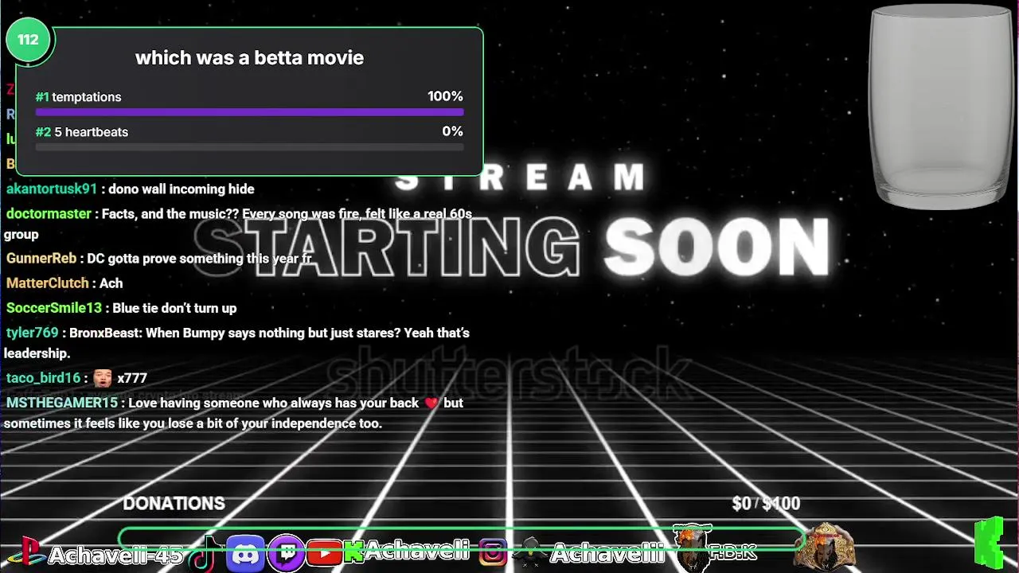
Task: Click the 'x777' chat text
Action: click(132, 379)
